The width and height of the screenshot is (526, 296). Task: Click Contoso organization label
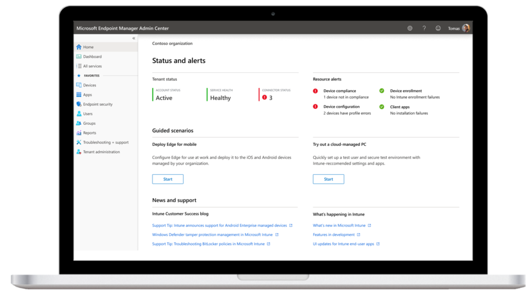(173, 43)
